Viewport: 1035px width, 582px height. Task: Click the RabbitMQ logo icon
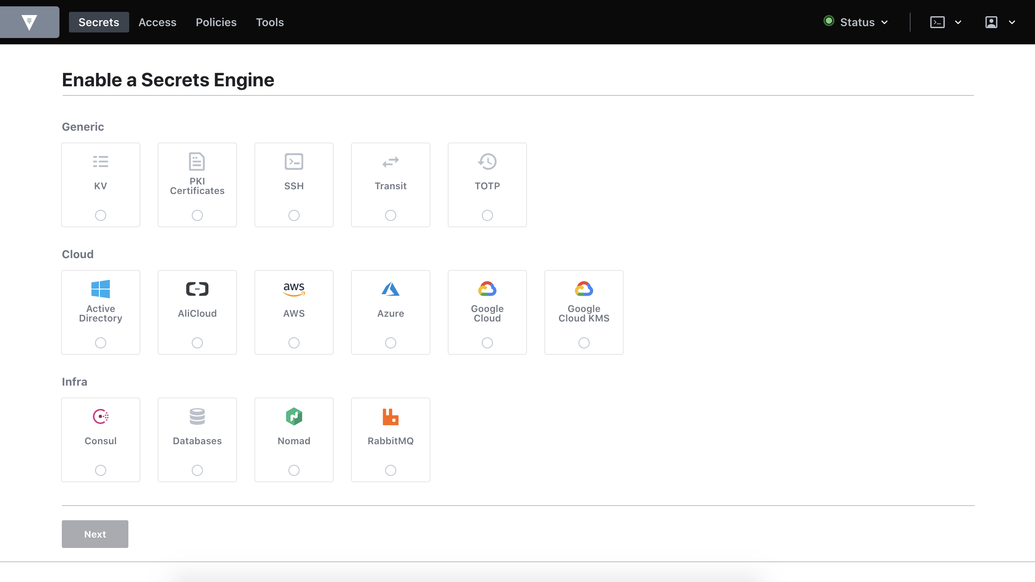click(390, 416)
